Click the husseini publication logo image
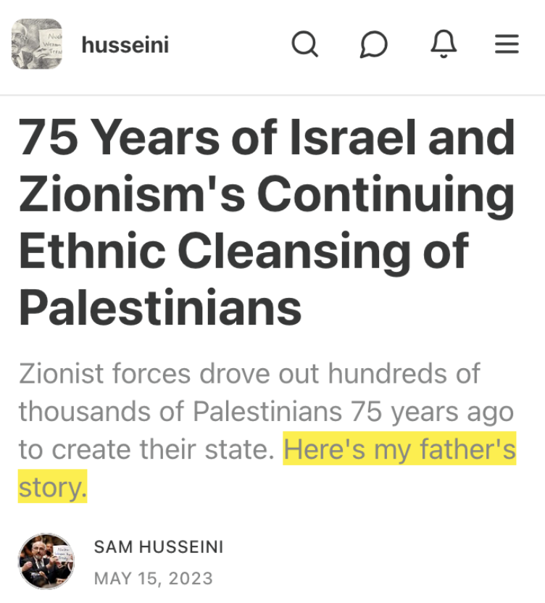545x603 pixels. pos(37,44)
